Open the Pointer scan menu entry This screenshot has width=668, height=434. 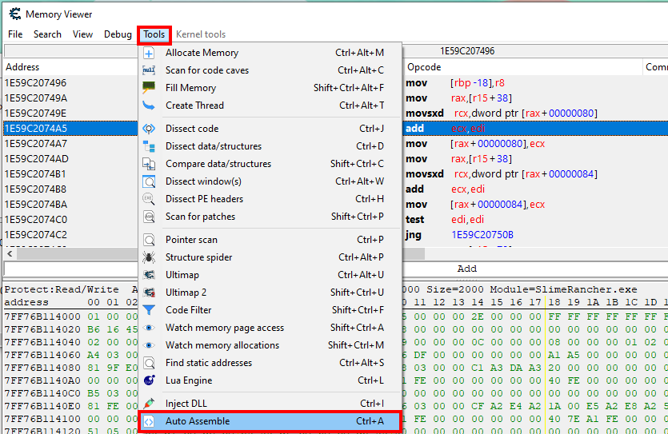pyautogui.click(x=270, y=240)
